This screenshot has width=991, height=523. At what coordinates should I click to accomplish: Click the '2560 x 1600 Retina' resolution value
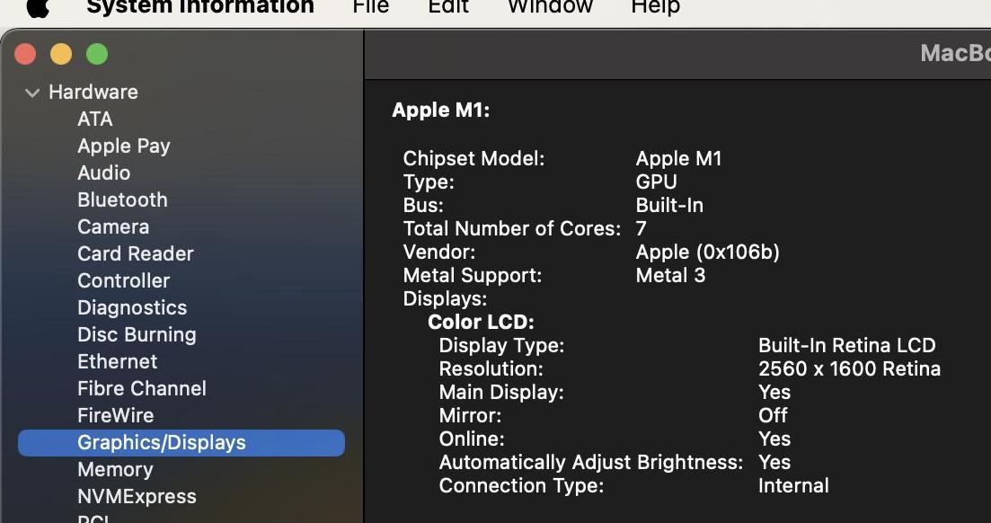(849, 368)
